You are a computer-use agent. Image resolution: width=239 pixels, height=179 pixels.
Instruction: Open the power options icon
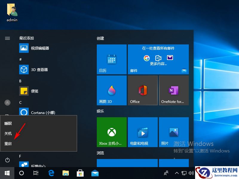7,160
